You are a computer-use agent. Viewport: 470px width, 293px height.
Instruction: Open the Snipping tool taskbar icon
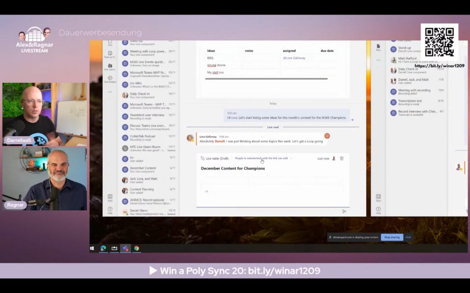click(114, 248)
